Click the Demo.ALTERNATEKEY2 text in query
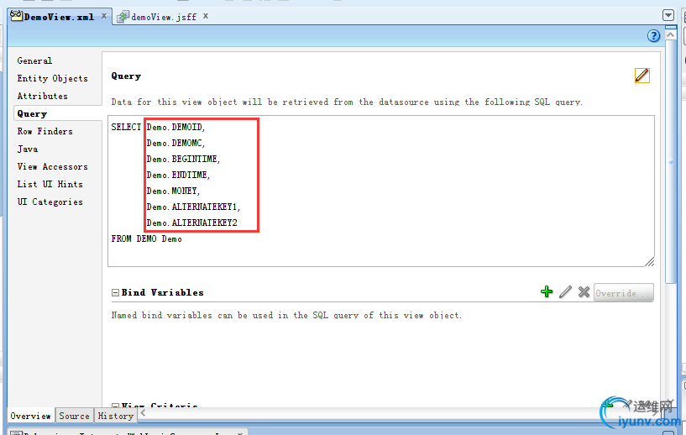This screenshot has width=686, height=435. (x=192, y=223)
